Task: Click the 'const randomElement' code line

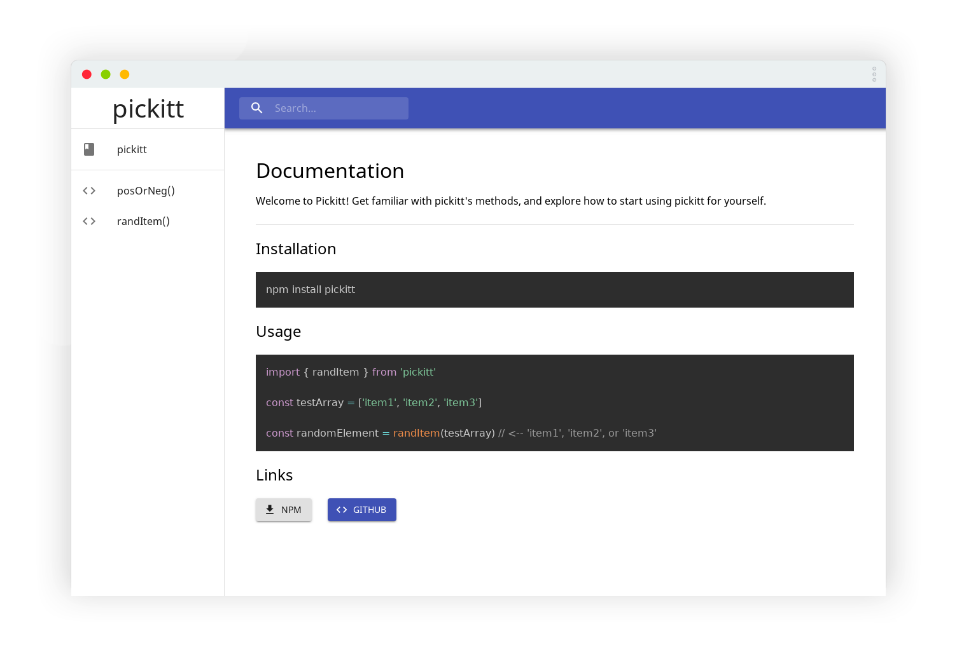Action: pos(461,433)
